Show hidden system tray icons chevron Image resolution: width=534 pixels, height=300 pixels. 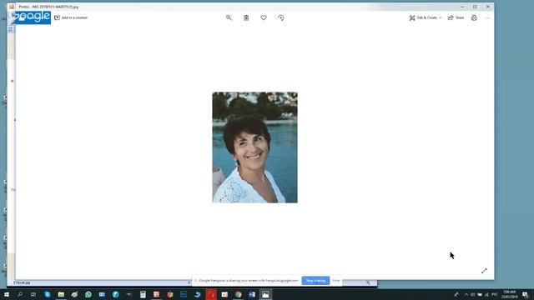click(466, 294)
